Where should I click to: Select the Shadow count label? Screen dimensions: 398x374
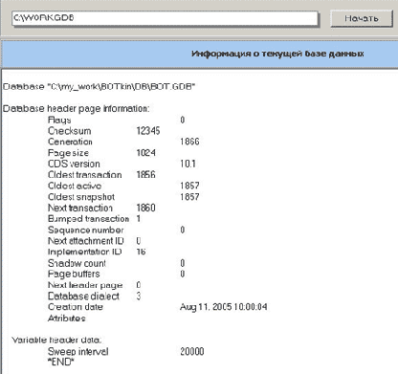tap(77, 263)
